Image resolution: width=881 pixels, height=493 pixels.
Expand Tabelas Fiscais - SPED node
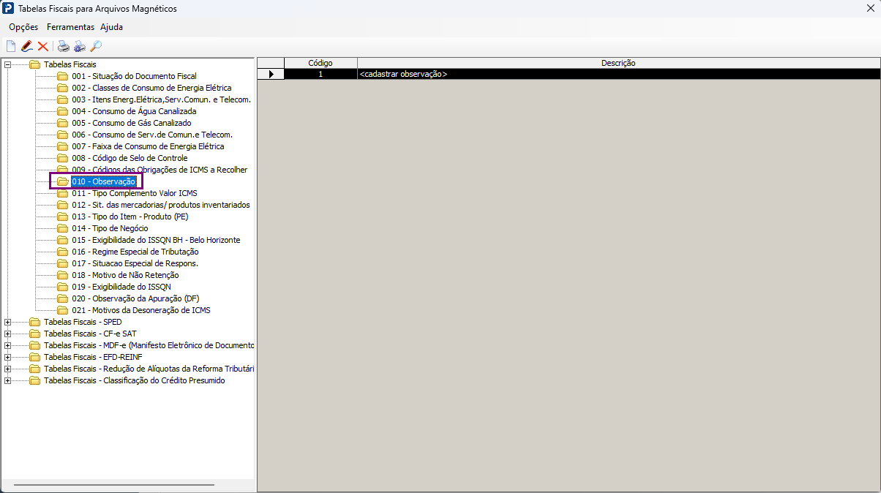(7, 322)
